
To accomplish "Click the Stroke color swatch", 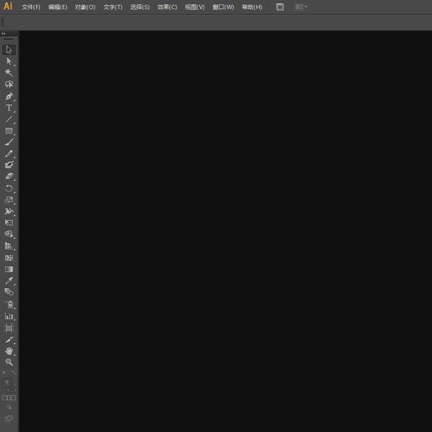I will pyautogui.click(x=12, y=388).
